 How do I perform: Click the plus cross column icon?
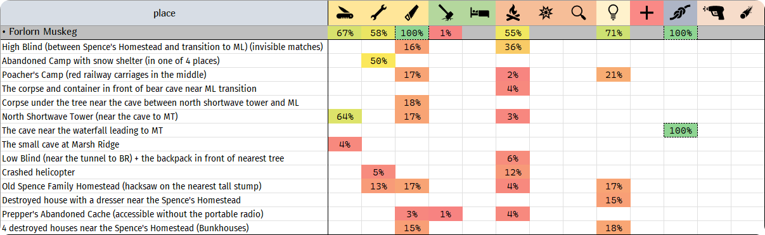click(x=647, y=13)
